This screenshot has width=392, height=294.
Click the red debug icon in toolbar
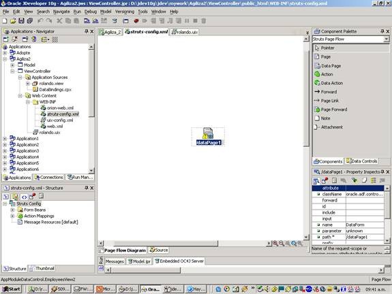tap(136, 20)
